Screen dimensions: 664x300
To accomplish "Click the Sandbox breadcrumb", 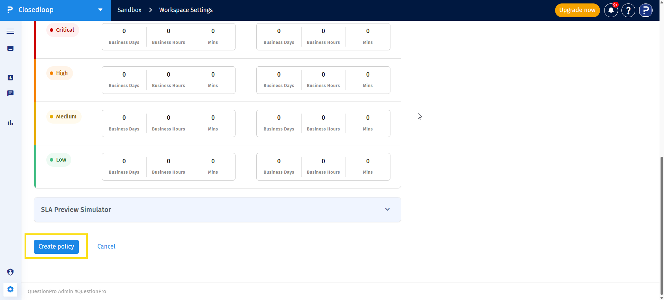I will (x=129, y=10).
